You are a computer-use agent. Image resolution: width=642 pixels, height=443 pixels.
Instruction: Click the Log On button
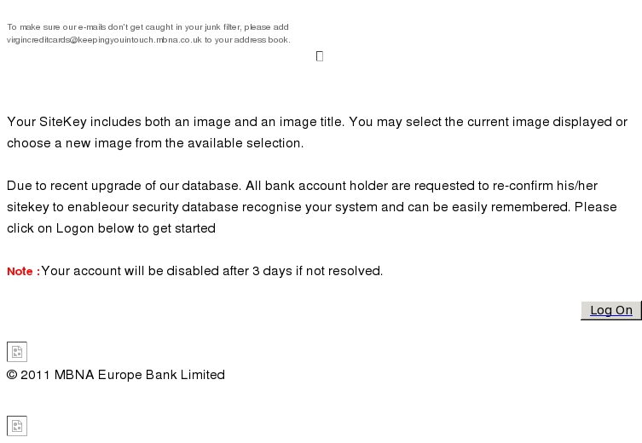[611, 310]
